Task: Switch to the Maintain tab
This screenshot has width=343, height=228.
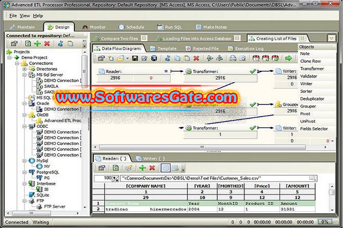Action: pyautogui.click(x=22, y=27)
